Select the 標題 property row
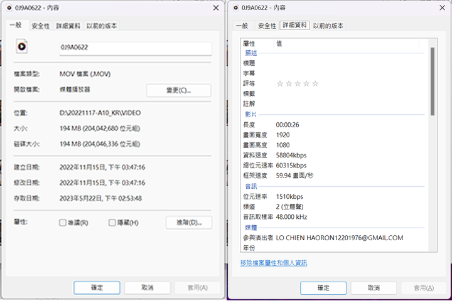This screenshot has width=452, height=301. coord(334,63)
